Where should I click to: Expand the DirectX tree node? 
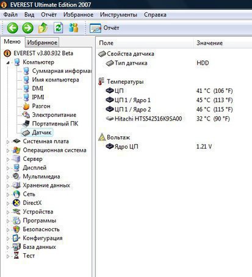pos(8,203)
